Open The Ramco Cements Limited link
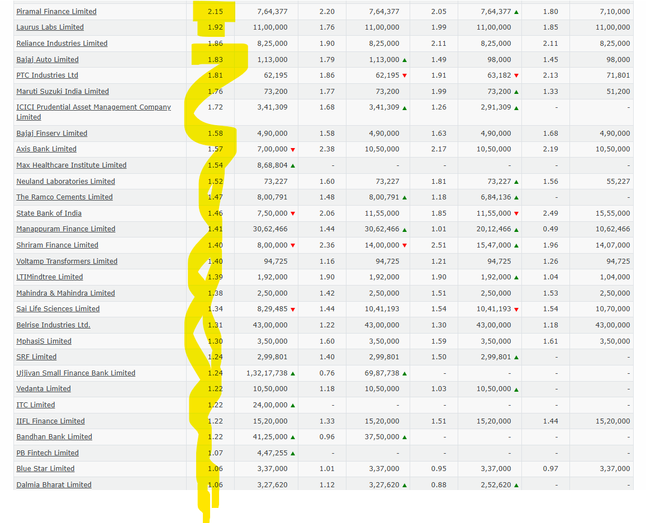The height and width of the screenshot is (523, 646). (64, 197)
